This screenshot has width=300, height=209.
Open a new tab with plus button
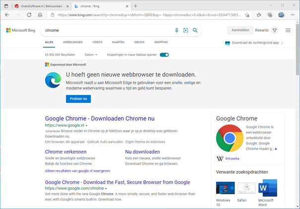[135, 6]
